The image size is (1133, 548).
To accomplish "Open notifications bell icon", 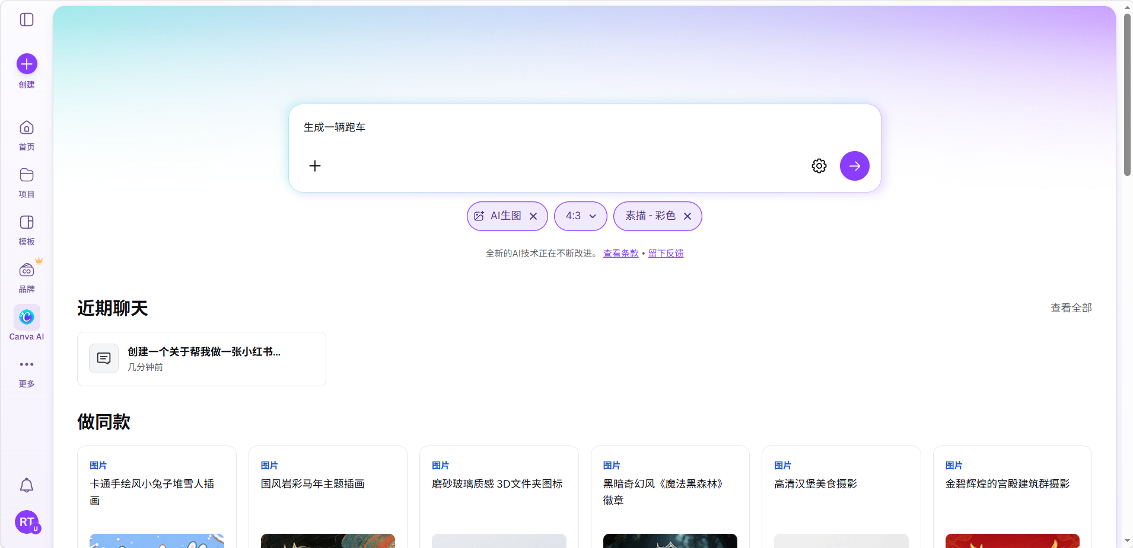I will [x=27, y=486].
